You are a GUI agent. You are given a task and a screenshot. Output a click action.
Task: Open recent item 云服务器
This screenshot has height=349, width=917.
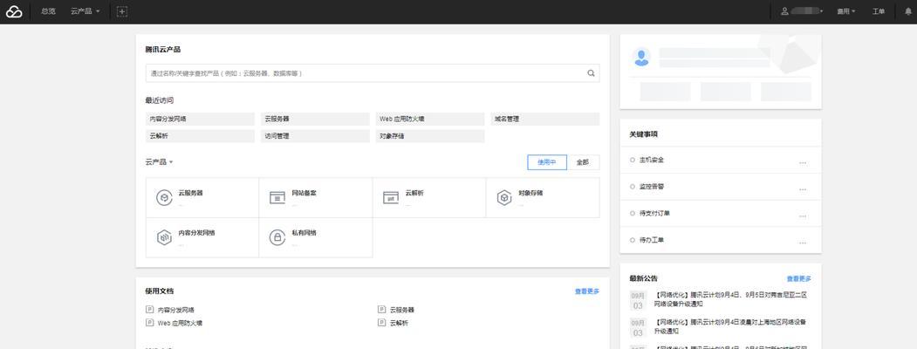[x=315, y=119]
